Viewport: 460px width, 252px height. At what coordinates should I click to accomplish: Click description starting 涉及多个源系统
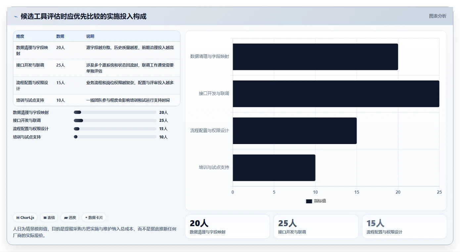tap(130, 68)
